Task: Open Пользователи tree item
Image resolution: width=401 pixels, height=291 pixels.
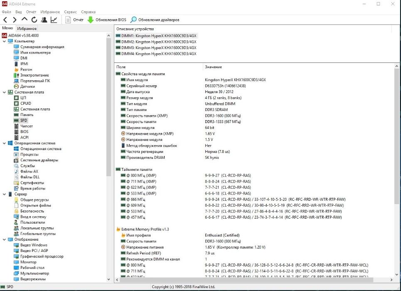Action: coord(30,222)
